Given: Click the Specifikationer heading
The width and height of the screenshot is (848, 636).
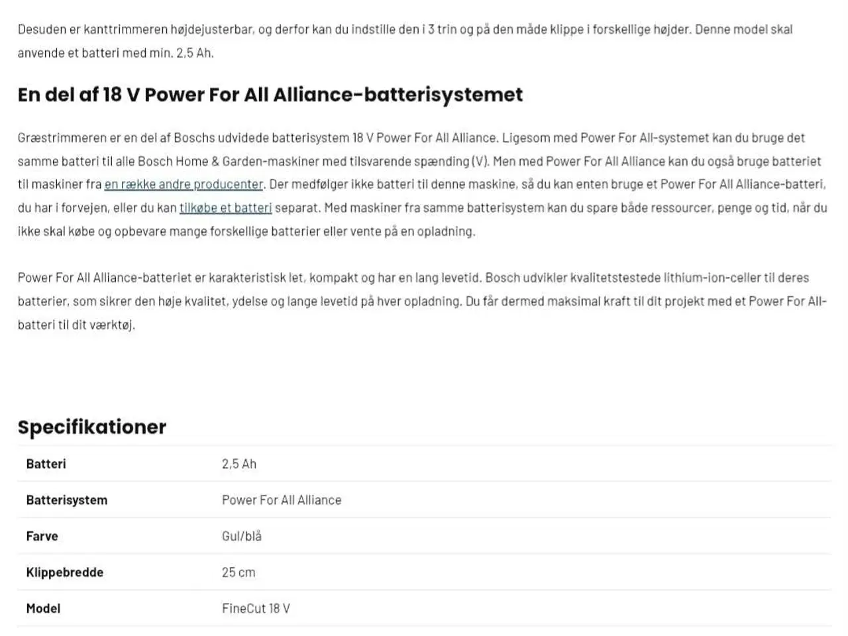Looking at the screenshot, I should (92, 427).
